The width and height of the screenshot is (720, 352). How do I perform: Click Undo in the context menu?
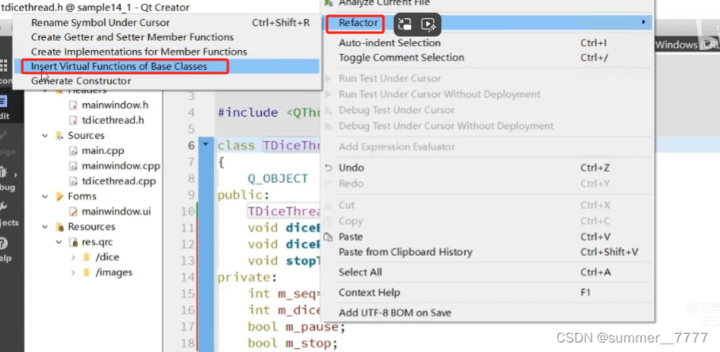[488, 168]
